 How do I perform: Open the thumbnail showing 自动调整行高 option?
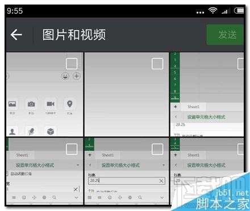click(44, 171)
